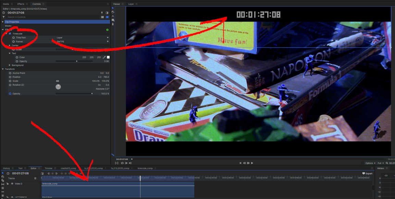Expand Clip Properties section
The height and width of the screenshot is (199, 395).
pos(3,22)
